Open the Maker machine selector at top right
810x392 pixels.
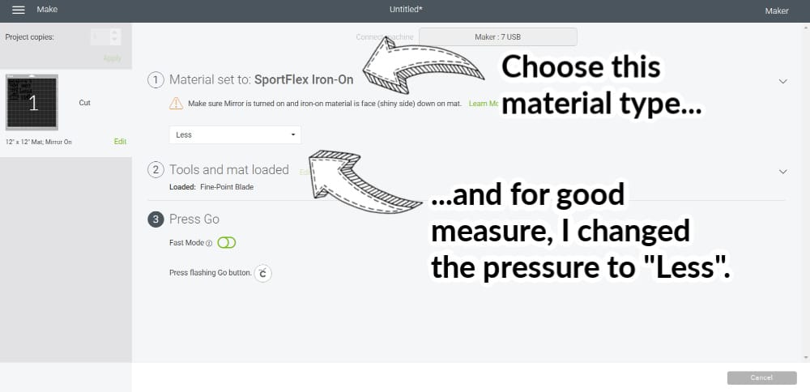point(777,11)
